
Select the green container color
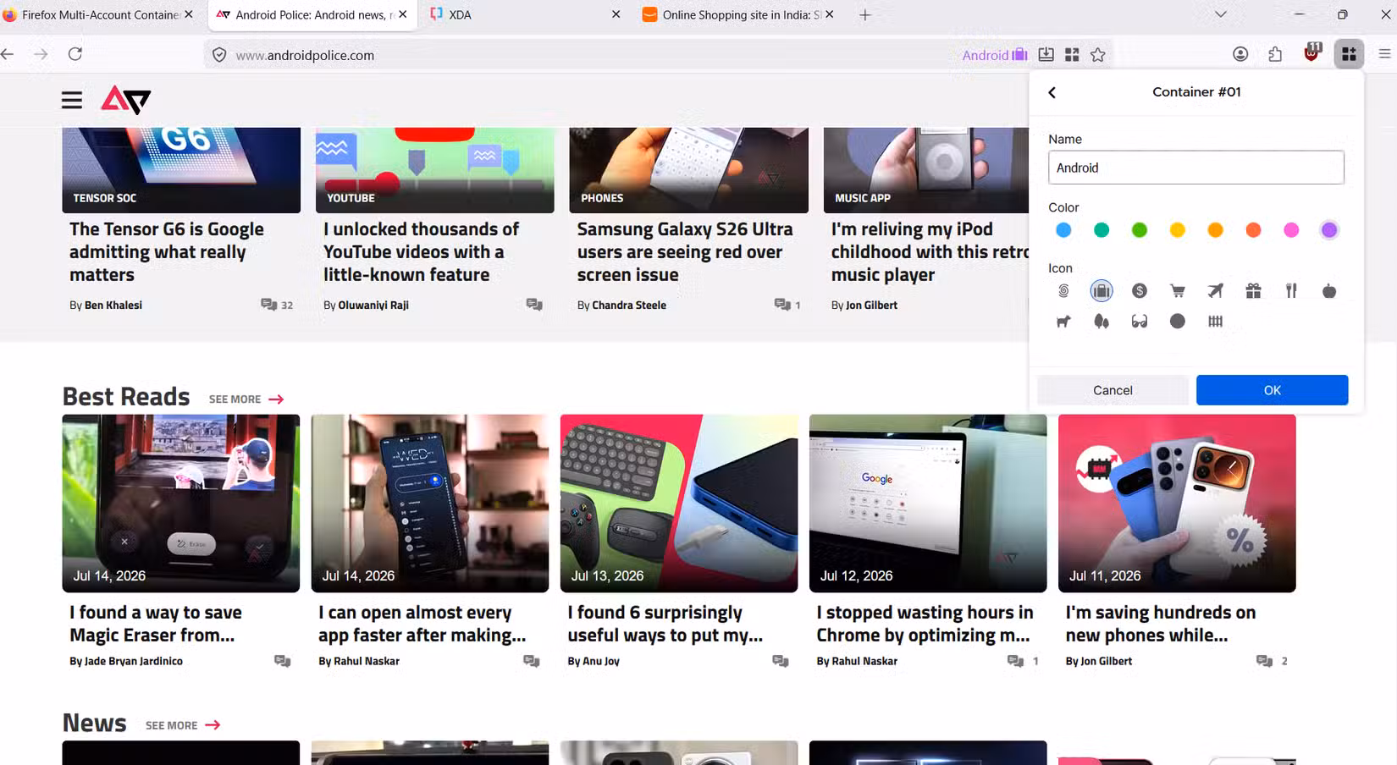(1140, 230)
